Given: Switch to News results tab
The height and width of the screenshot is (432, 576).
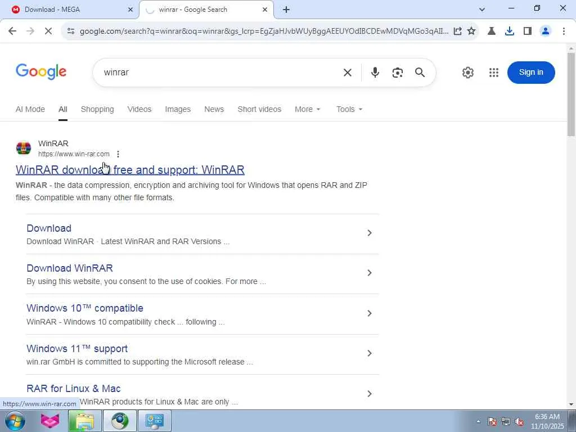Looking at the screenshot, I should (x=214, y=110).
